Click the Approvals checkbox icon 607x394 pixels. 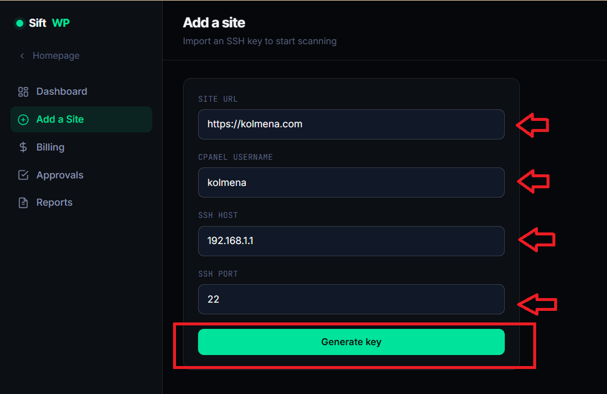click(x=23, y=175)
